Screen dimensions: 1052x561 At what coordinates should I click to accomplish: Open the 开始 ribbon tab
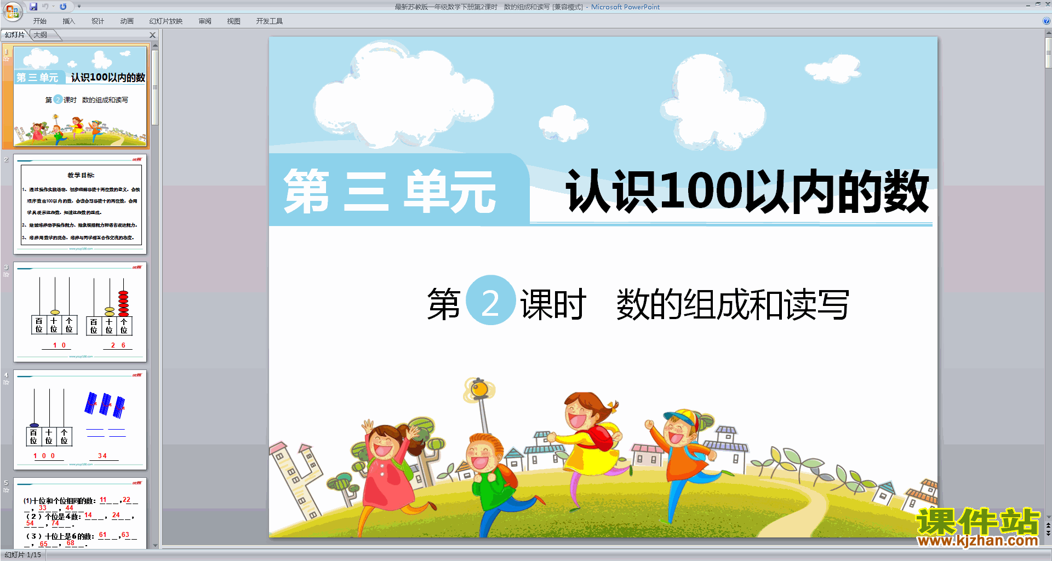click(40, 21)
